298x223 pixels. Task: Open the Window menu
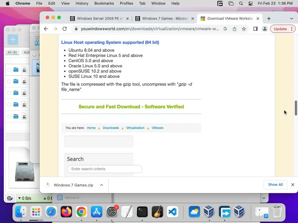click(158, 3)
